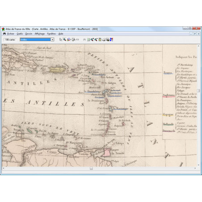Click the double monitor copy icon
Viewport: 202px width, 202px height.
click(x=108, y=40)
